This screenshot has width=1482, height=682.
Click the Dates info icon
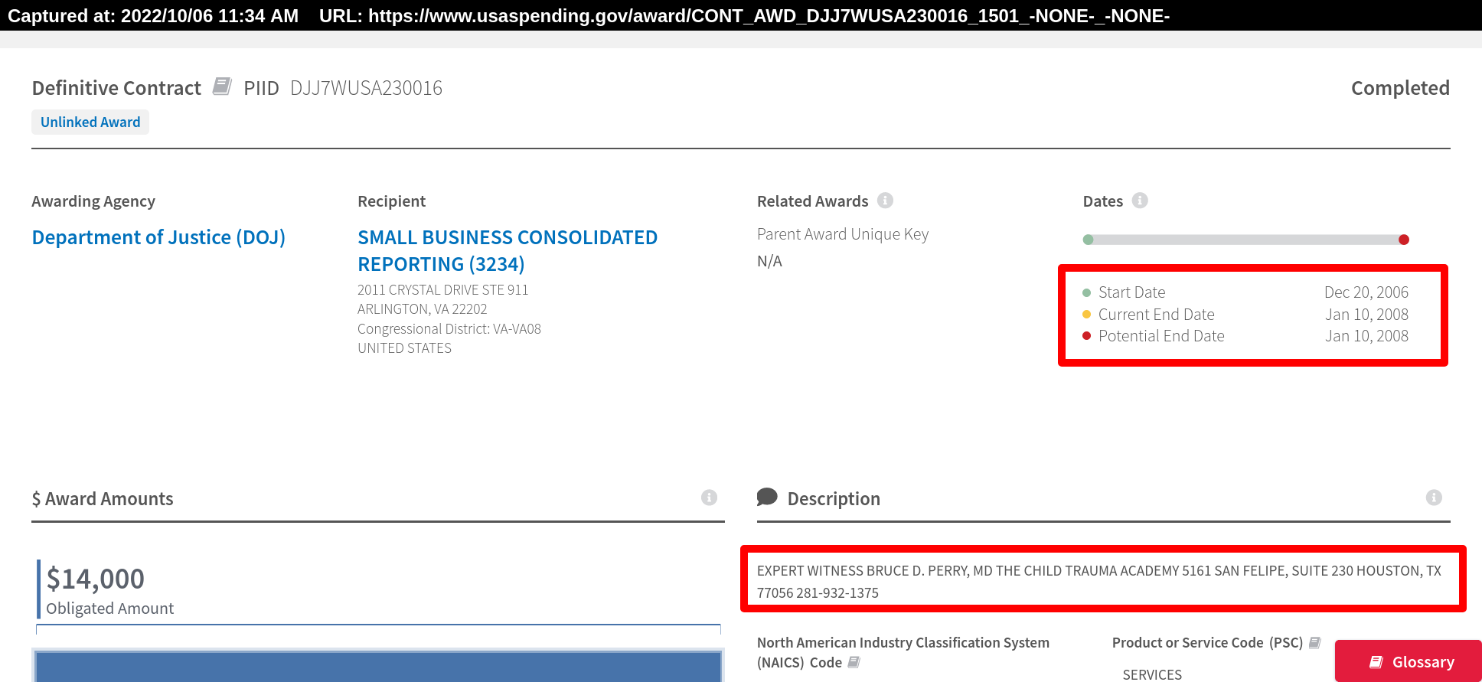(1140, 201)
